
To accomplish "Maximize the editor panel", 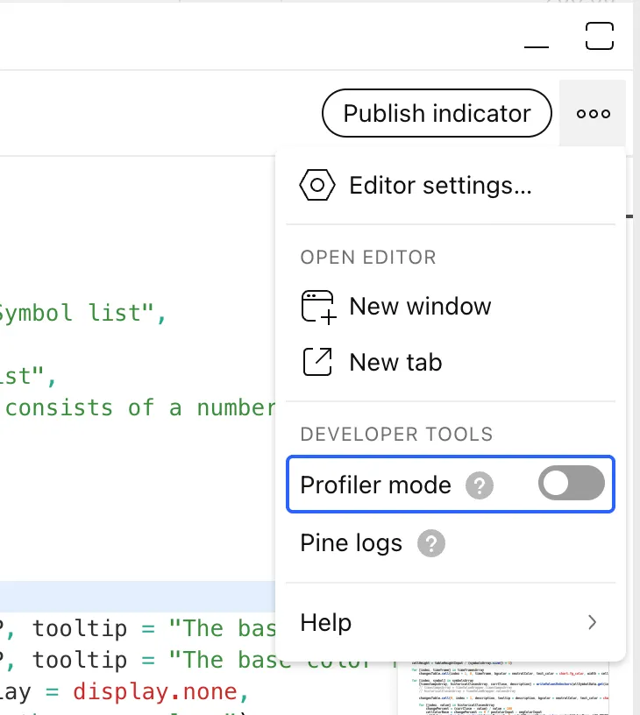I will point(600,36).
